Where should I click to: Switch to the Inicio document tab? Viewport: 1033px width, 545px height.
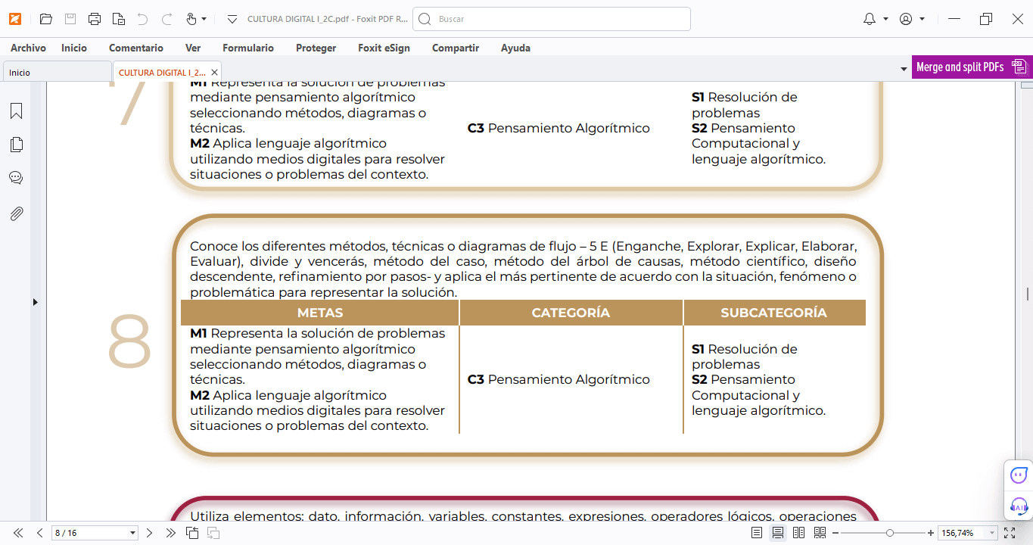click(x=57, y=72)
